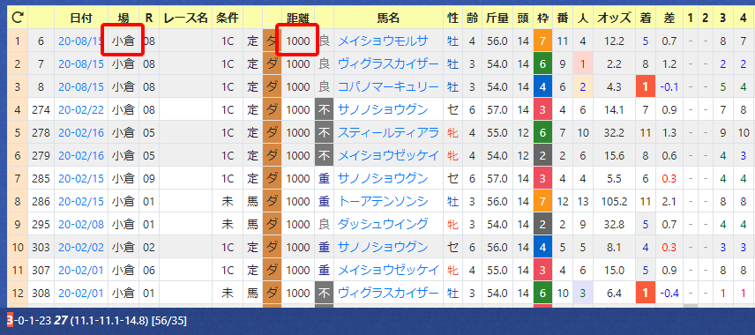Open サノノショウグン link in row 7
This screenshot has width=755, height=335.
[x=383, y=178]
